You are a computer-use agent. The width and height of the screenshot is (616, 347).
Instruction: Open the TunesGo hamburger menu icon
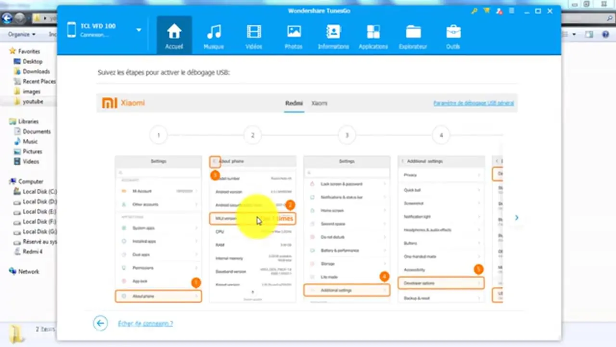(512, 11)
